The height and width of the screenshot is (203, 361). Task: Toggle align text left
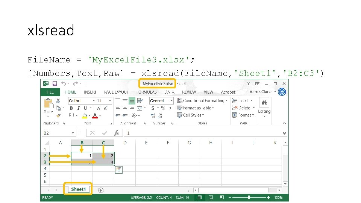coord(118,108)
